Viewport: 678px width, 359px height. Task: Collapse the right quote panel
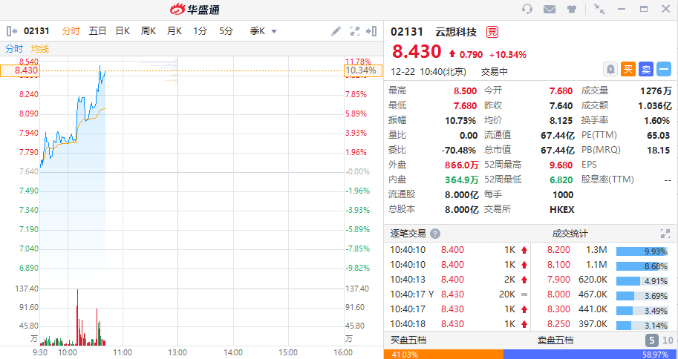pyautogui.click(x=373, y=31)
